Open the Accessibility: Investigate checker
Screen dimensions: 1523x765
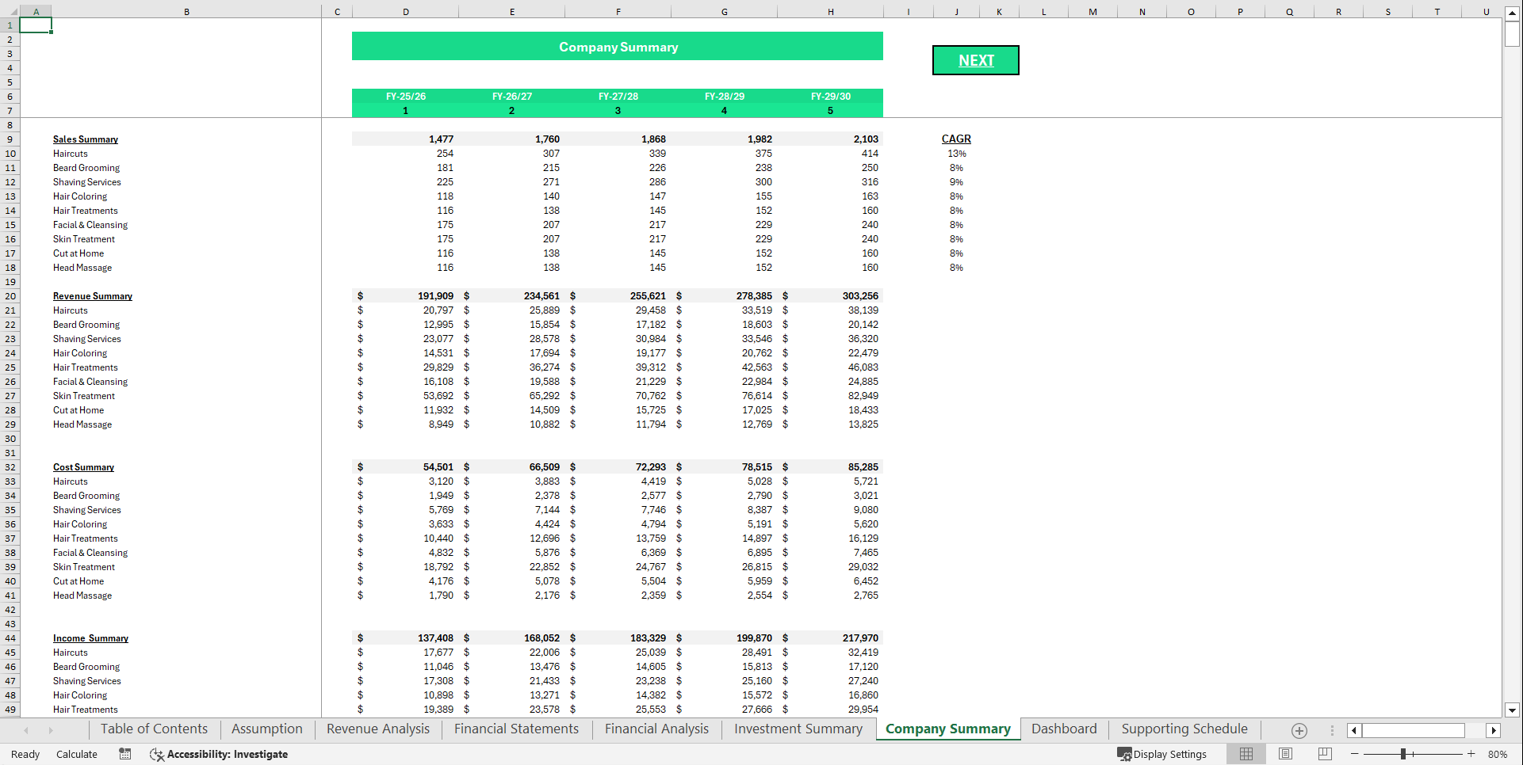[219, 754]
